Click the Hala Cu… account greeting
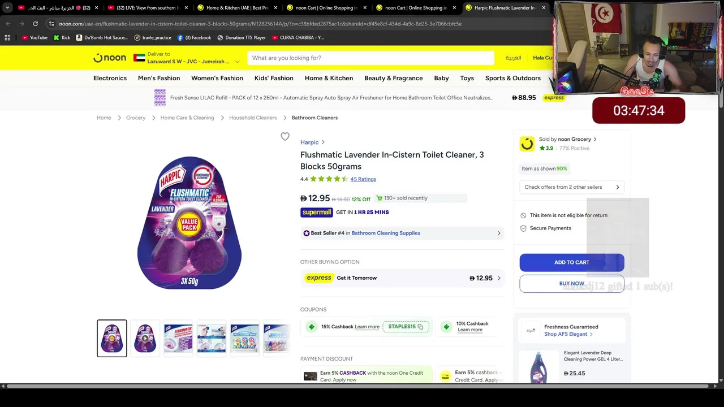Viewport: 724px width, 407px height. tap(542, 58)
